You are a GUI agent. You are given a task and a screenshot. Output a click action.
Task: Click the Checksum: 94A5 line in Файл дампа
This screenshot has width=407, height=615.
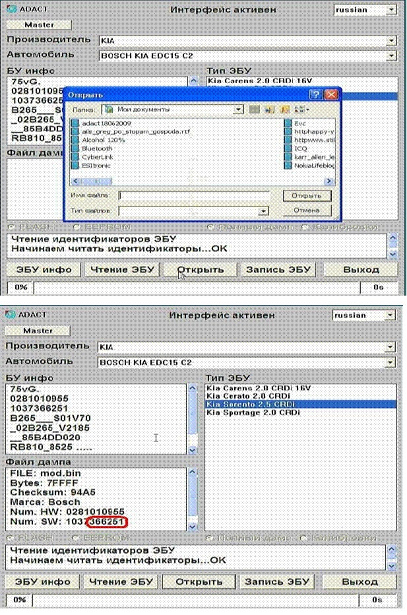coord(53,492)
